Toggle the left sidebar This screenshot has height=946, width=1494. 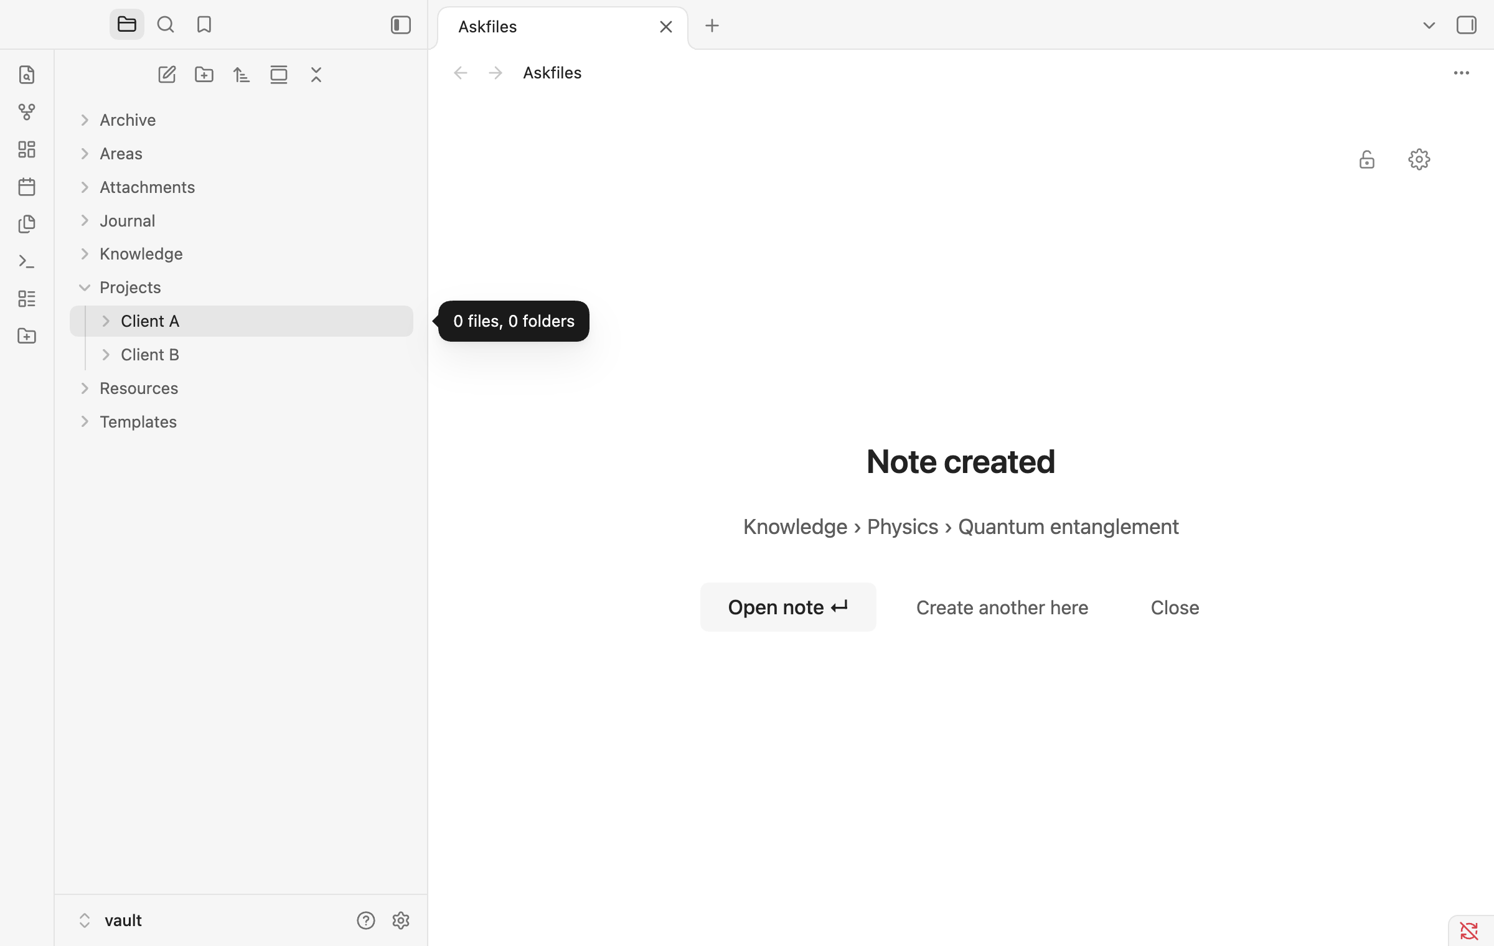[401, 25]
